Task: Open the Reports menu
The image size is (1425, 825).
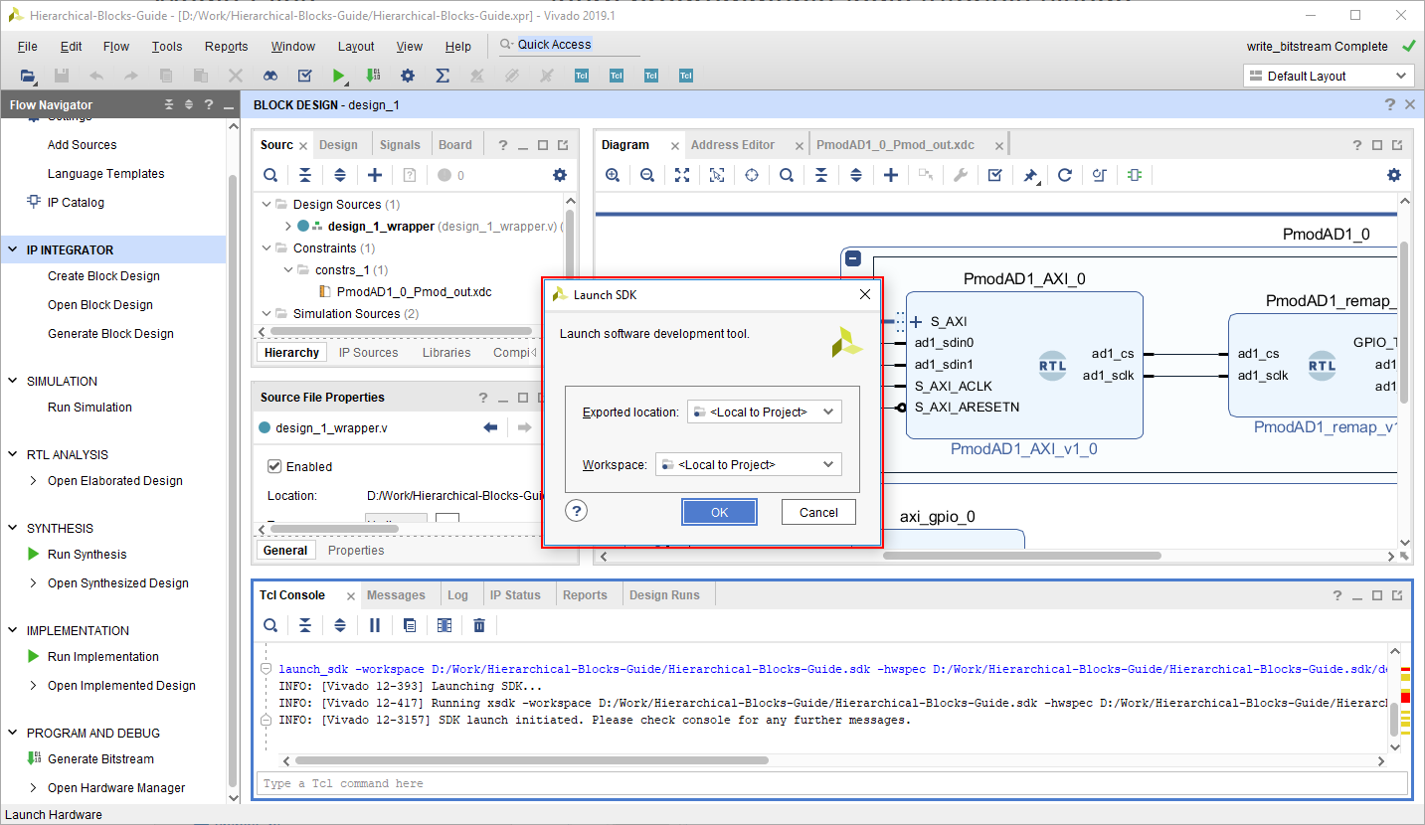Action: (227, 47)
